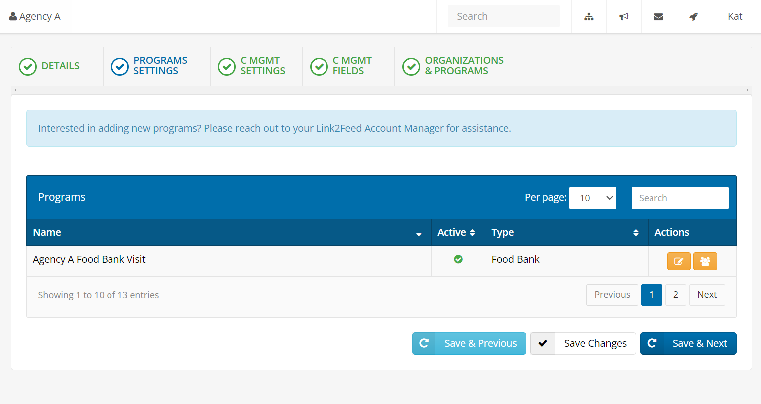Click the Programs table search field

pyautogui.click(x=679, y=198)
